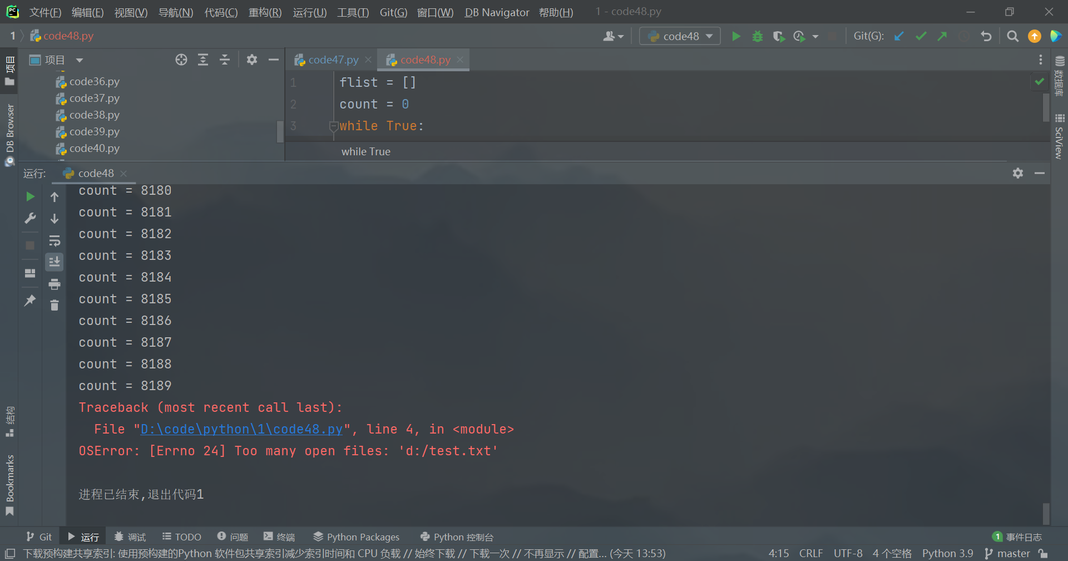Update project using the Git blue arrow
Viewport: 1068px width, 561px height.
(x=899, y=36)
